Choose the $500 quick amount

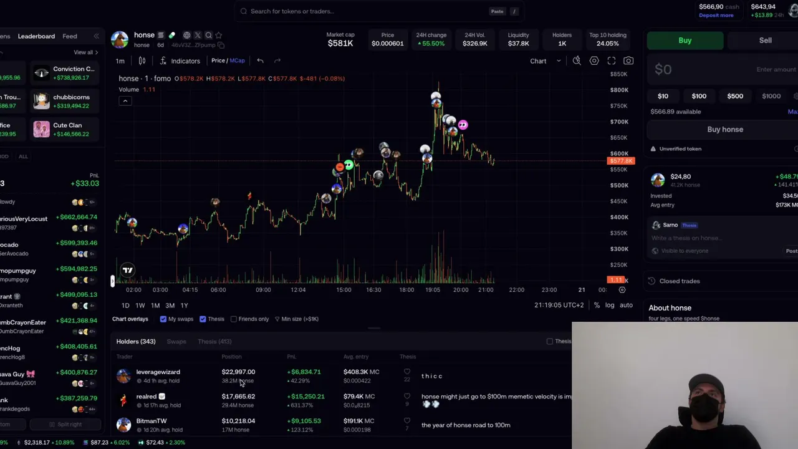(735, 96)
